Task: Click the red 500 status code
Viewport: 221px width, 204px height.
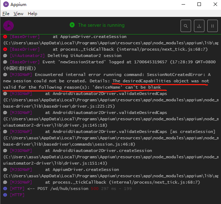Action: pyautogui.click(x=95, y=189)
